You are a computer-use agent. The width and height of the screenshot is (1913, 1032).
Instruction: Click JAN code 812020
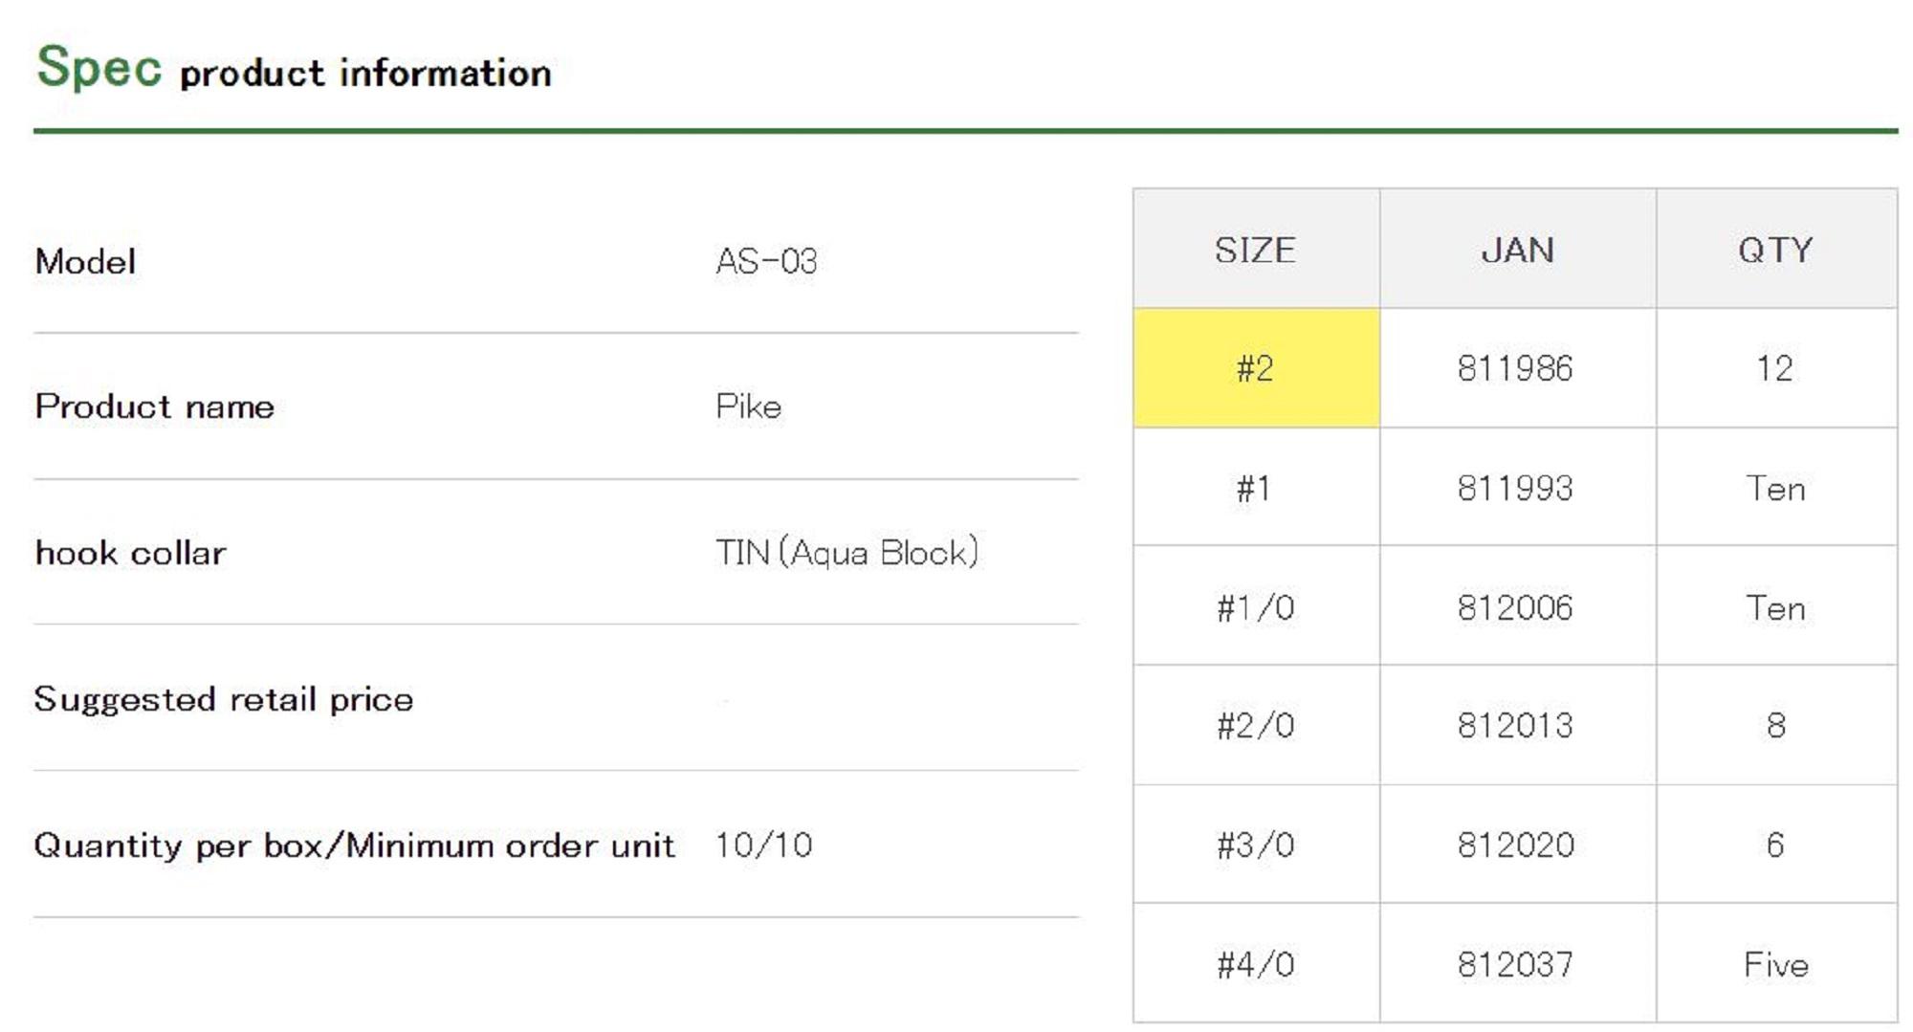click(1515, 845)
